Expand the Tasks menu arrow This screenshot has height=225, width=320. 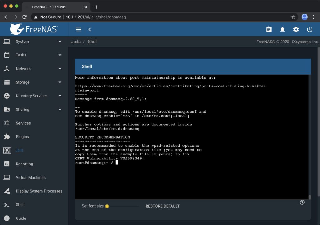[x=60, y=55]
